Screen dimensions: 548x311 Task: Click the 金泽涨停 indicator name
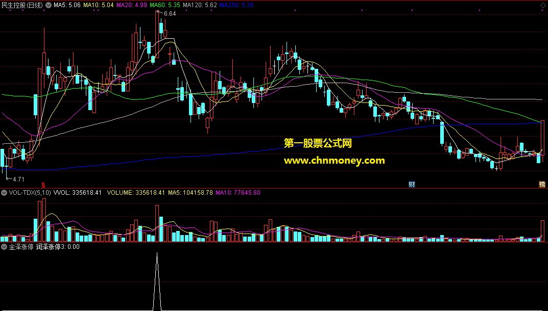(x=21, y=247)
